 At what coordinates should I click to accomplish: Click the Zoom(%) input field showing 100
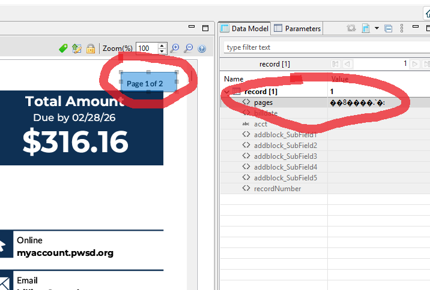[x=146, y=49]
